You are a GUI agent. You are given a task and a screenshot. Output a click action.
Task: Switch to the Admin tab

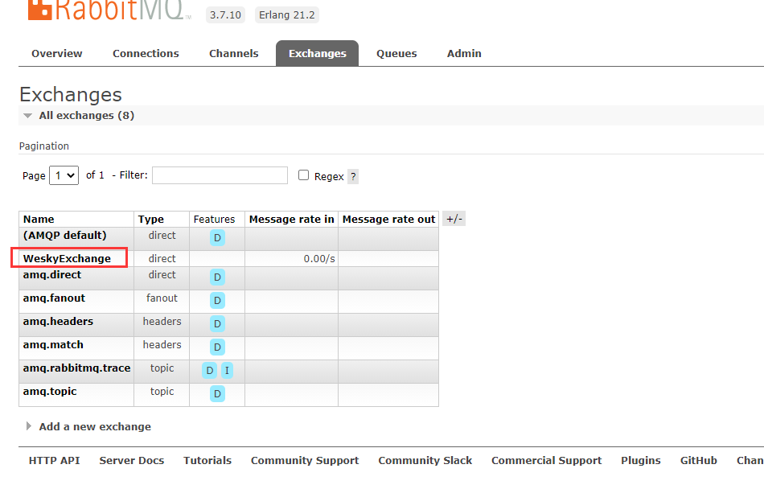(464, 54)
